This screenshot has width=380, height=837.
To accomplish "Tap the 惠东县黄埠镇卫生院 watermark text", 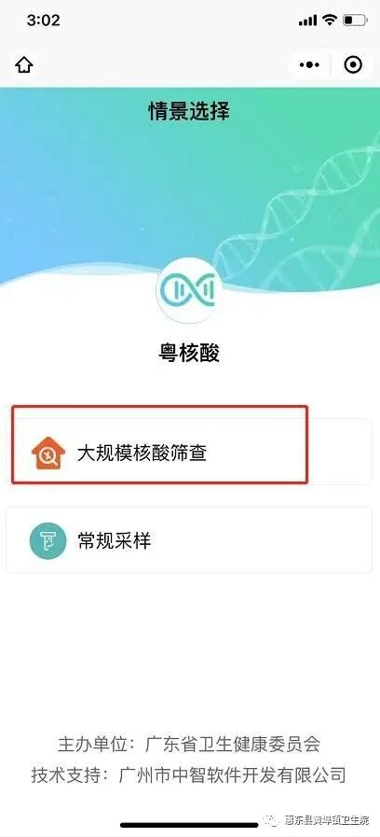I will click(328, 820).
